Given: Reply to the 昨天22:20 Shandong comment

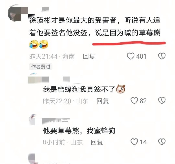Looking at the screenshot, I should (103, 101).
